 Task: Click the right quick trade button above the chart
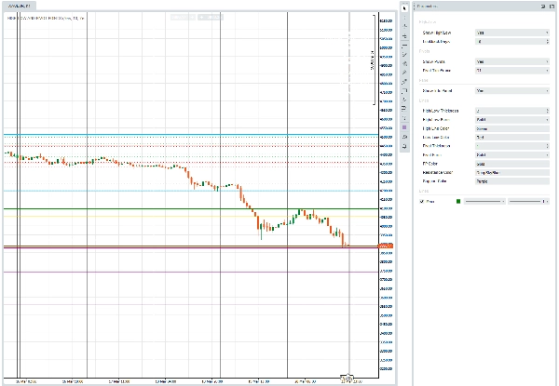tap(211, 17)
